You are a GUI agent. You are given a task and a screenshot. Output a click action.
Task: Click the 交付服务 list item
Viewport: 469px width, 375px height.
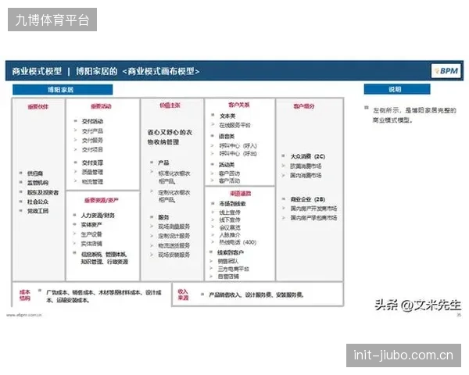(92, 141)
